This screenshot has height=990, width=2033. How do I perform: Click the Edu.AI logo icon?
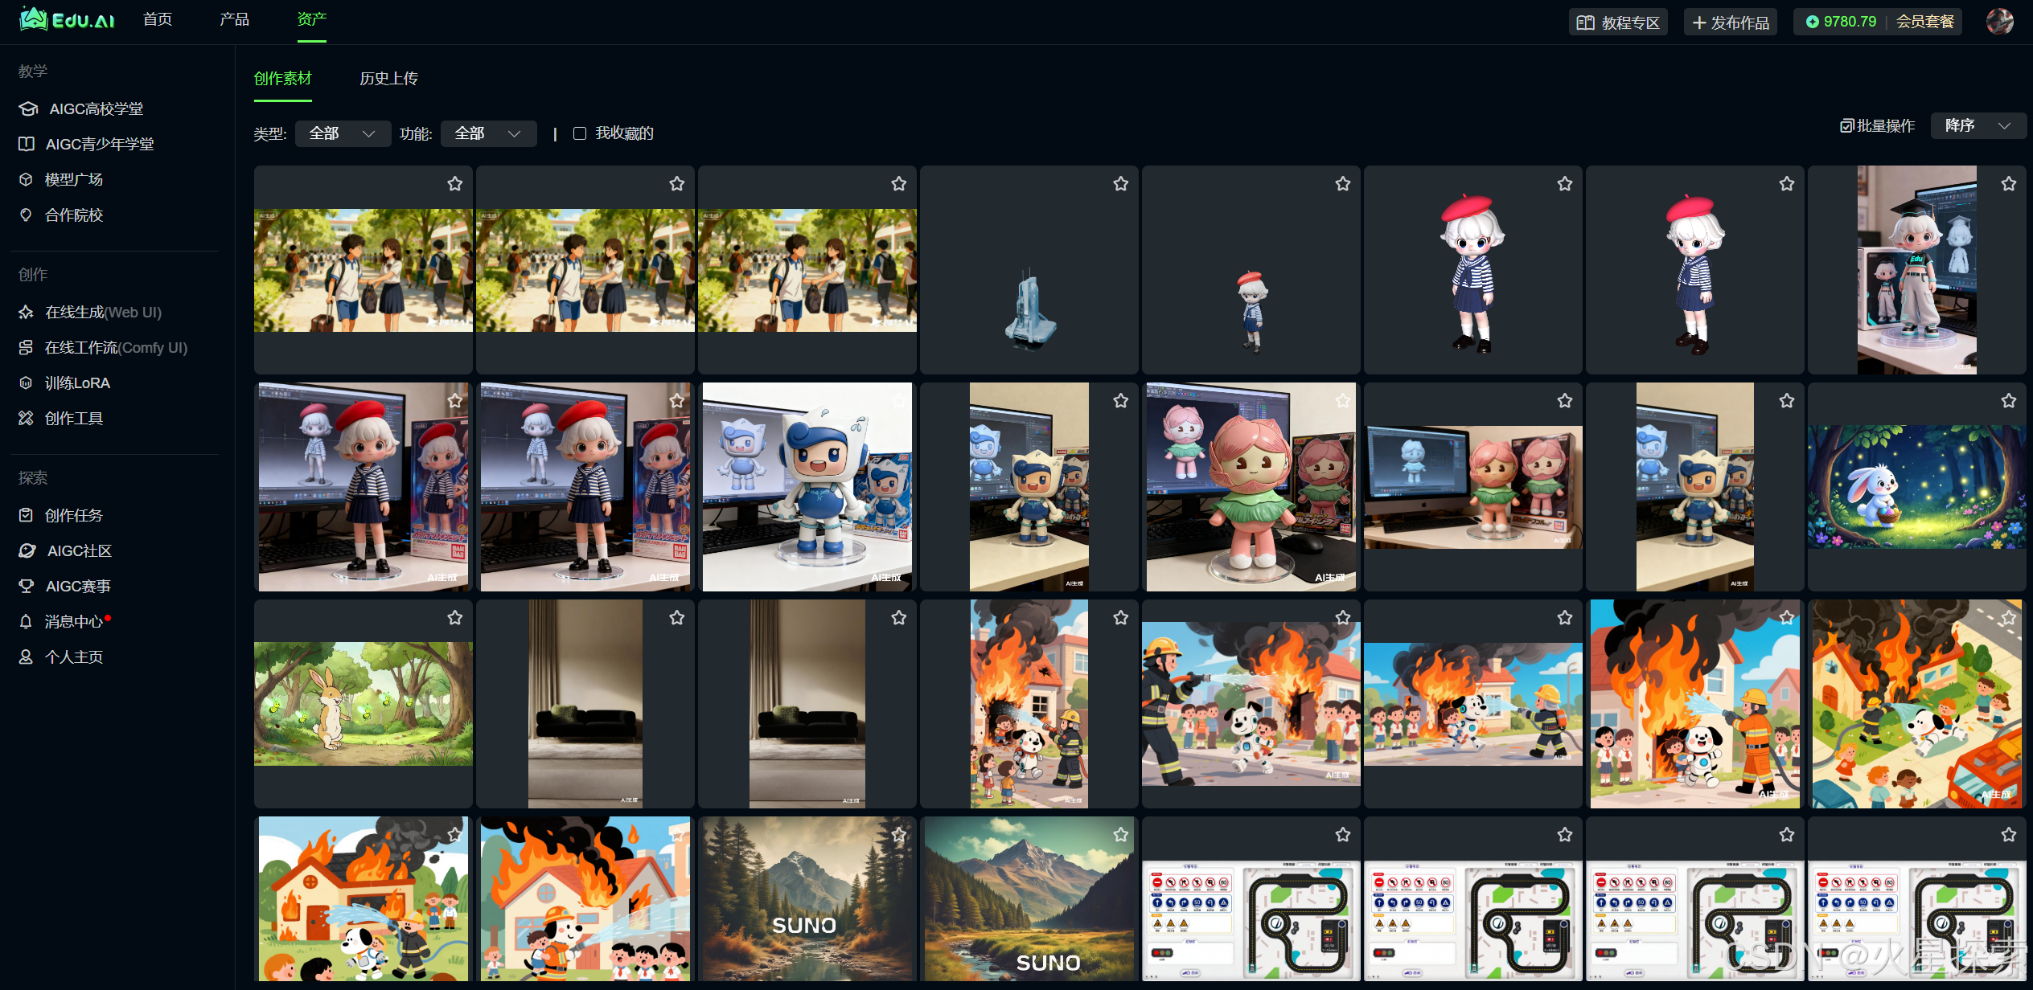click(34, 19)
